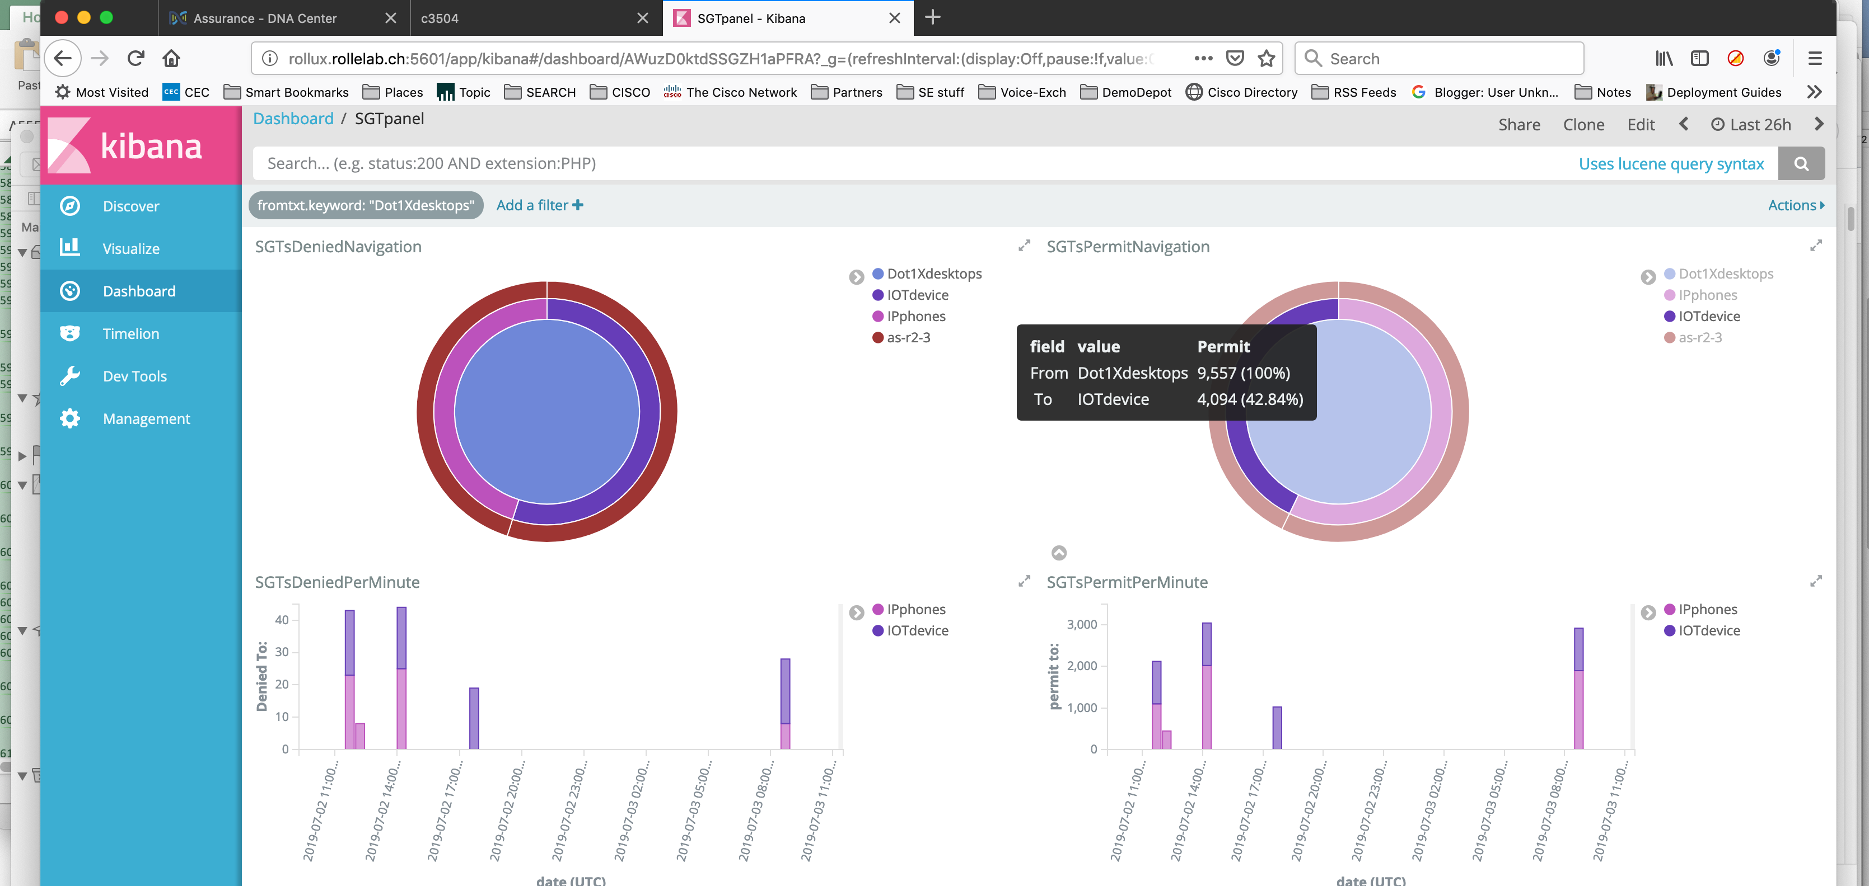Bookmark this page with star icon
Screen dimensions: 1869x886
pos(1266,59)
